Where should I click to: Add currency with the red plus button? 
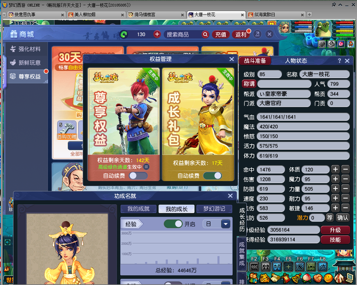coord(157,34)
